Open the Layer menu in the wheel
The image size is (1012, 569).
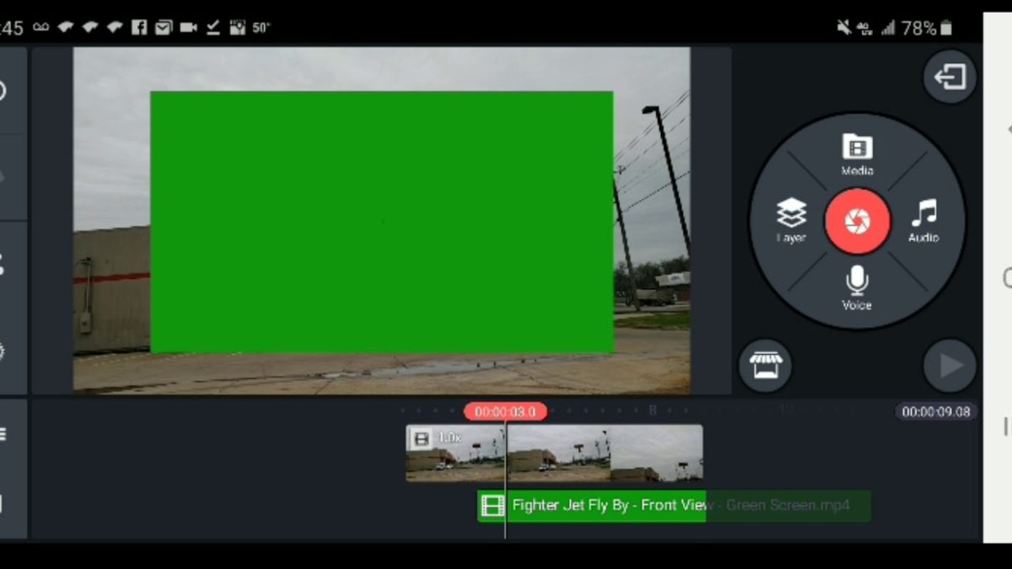pyautogui.click(x=791, y=221)
